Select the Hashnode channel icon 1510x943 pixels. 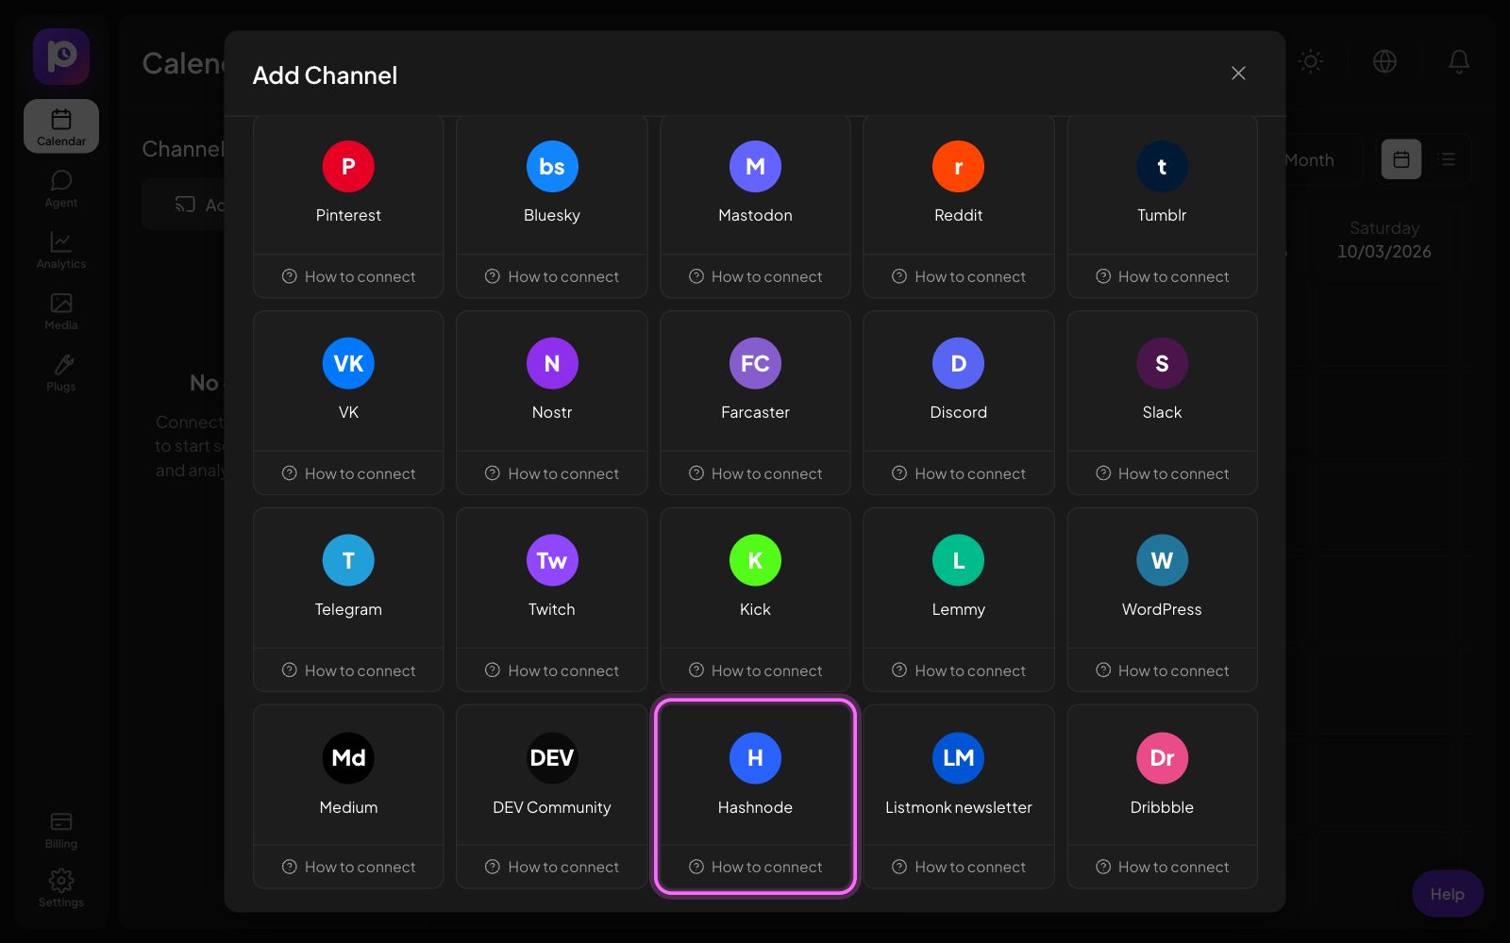755,757
